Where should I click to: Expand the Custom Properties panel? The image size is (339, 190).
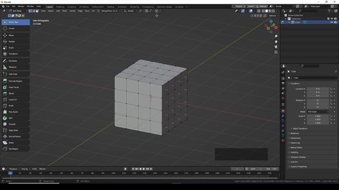click(x=298, y=167)
